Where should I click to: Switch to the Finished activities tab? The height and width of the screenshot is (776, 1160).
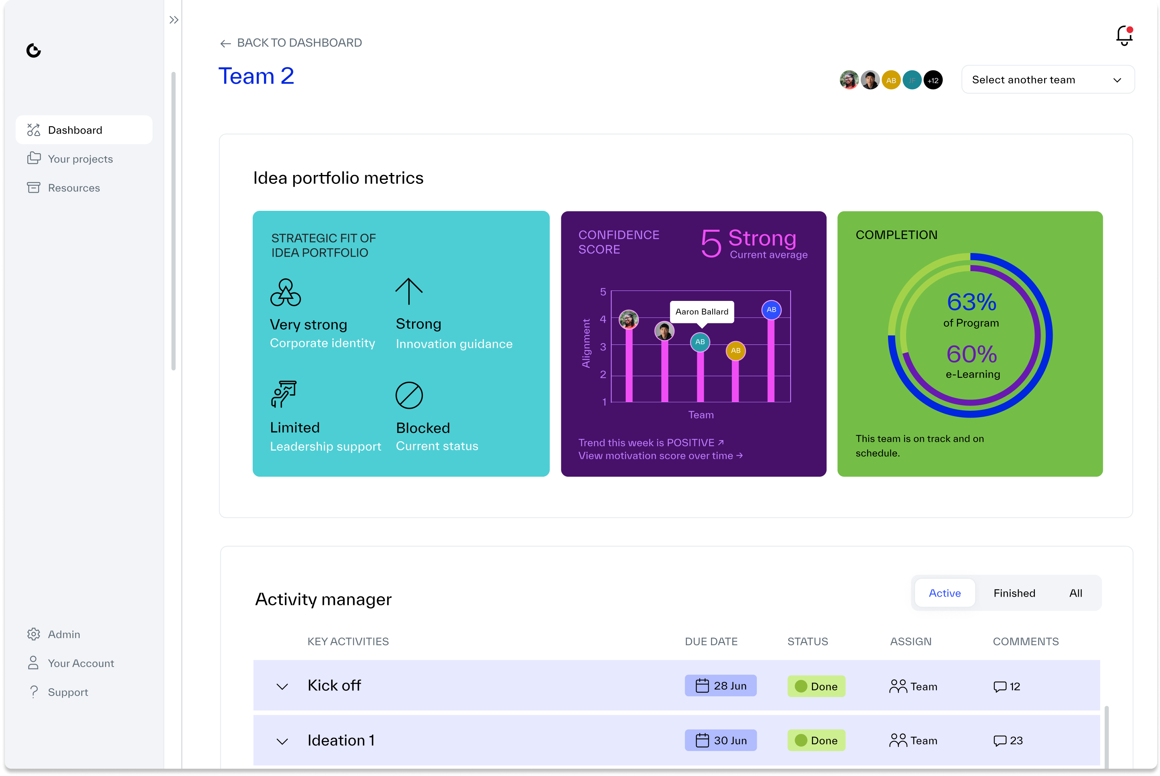click(x=1014, y=593)
